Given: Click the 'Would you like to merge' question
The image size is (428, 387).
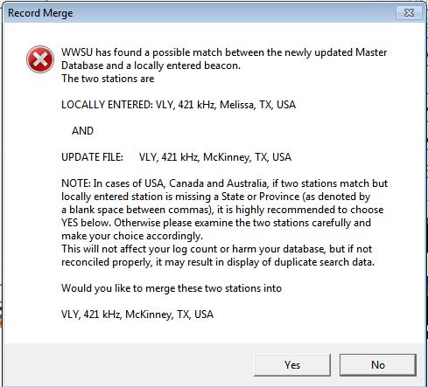Looking at the screenshot, I should [172, 288].
